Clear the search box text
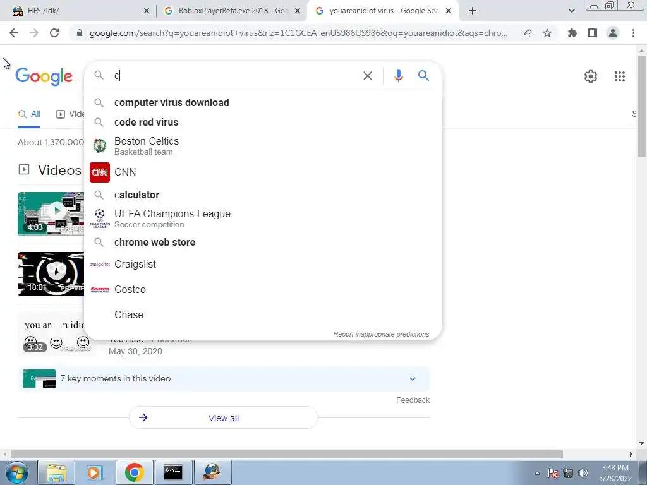647x485 pixels. [367, 76]
